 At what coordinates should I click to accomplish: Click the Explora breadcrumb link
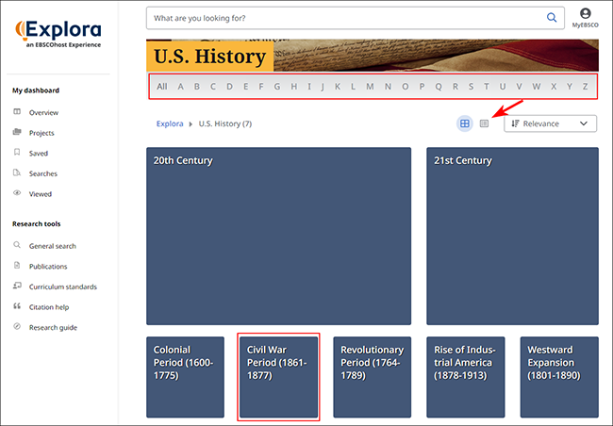170,123
